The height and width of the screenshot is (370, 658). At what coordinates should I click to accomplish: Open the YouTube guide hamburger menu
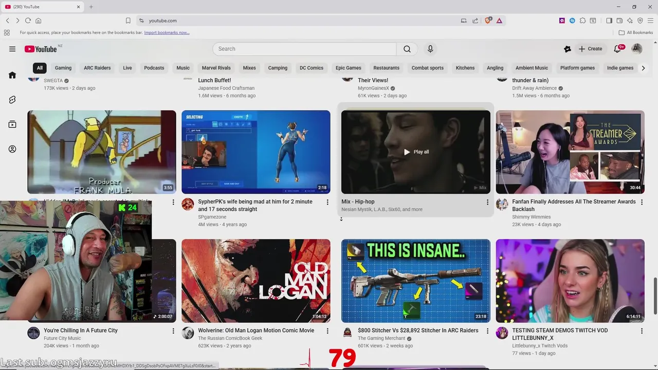point(12,49)
